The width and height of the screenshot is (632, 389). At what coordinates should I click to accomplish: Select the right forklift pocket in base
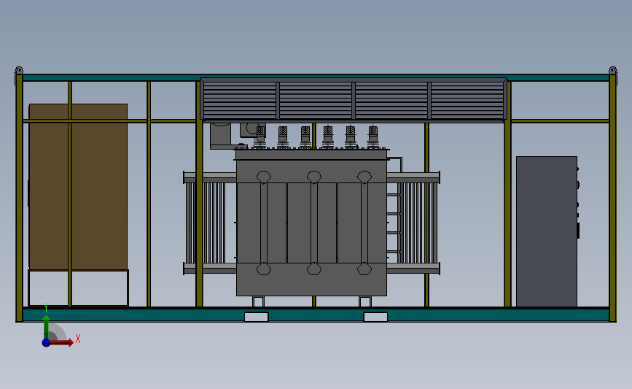pyautogui.click(x=375, y=317)
